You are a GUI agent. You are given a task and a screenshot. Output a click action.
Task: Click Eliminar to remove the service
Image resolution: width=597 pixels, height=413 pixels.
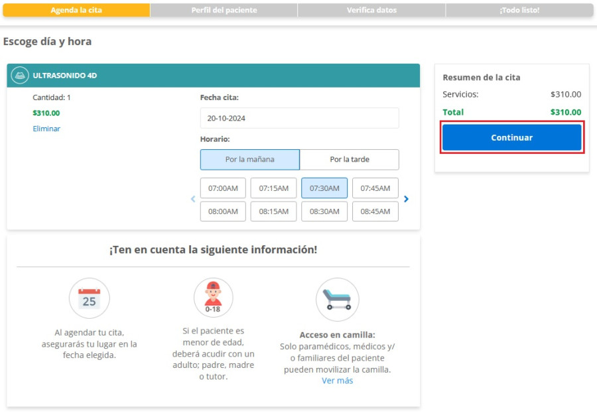pyautogui.click(x=46, y=129)
